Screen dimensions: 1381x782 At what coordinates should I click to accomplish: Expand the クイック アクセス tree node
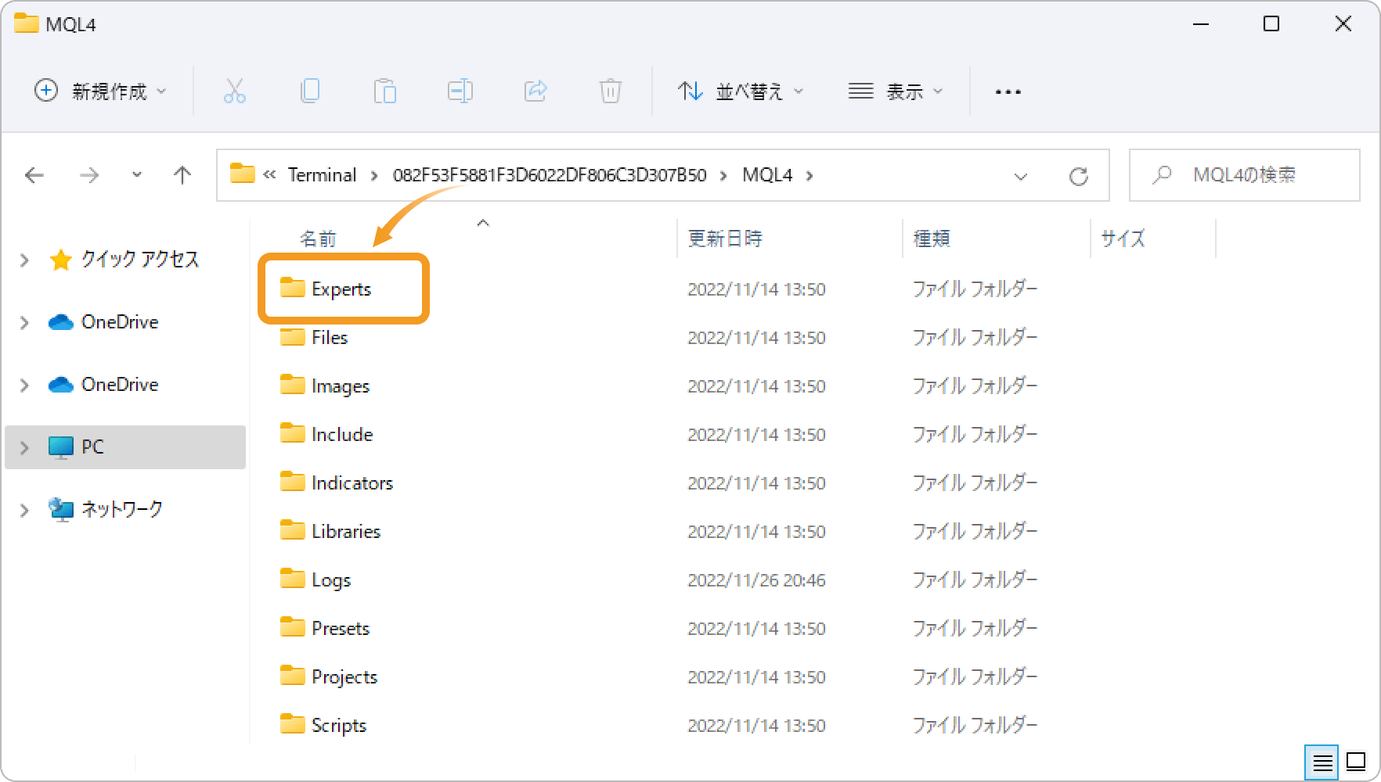click(24, 260)
